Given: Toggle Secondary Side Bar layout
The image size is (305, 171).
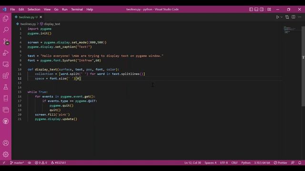Looking at the screenshot, I should (262, 9).
